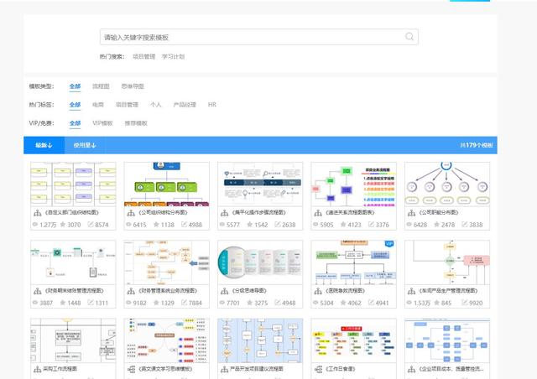Open 车间产品生产管理流程图 thumbnail

[447, 262]
